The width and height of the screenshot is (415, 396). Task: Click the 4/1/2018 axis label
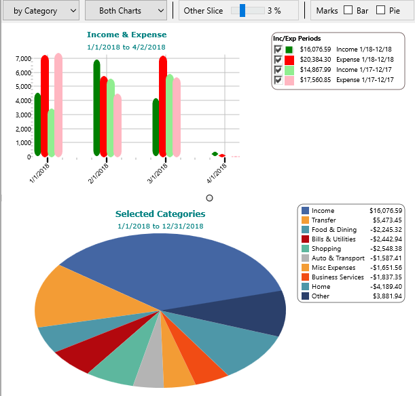[217, 173]
